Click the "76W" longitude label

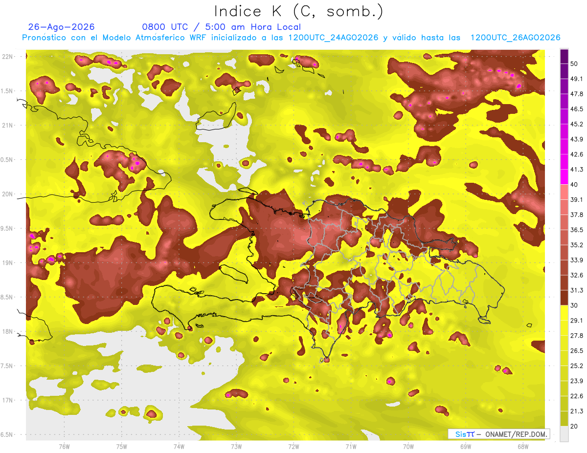coord(64,447)
